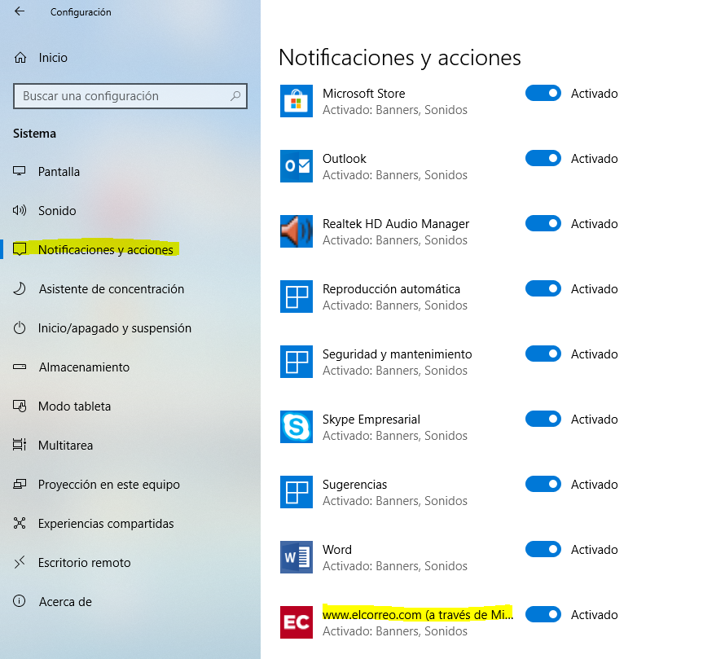Screen dimensions: 703x659
Task: Click the Realtek HD Audio Manager icon
Action: (297, 231)
